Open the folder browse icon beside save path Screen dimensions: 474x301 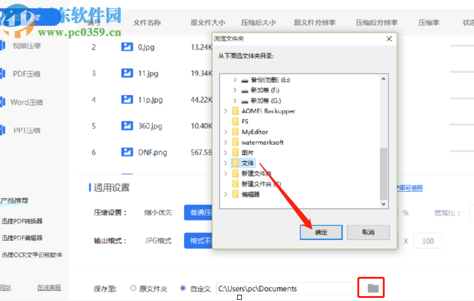pyautogui.click(x=373, y=288)
